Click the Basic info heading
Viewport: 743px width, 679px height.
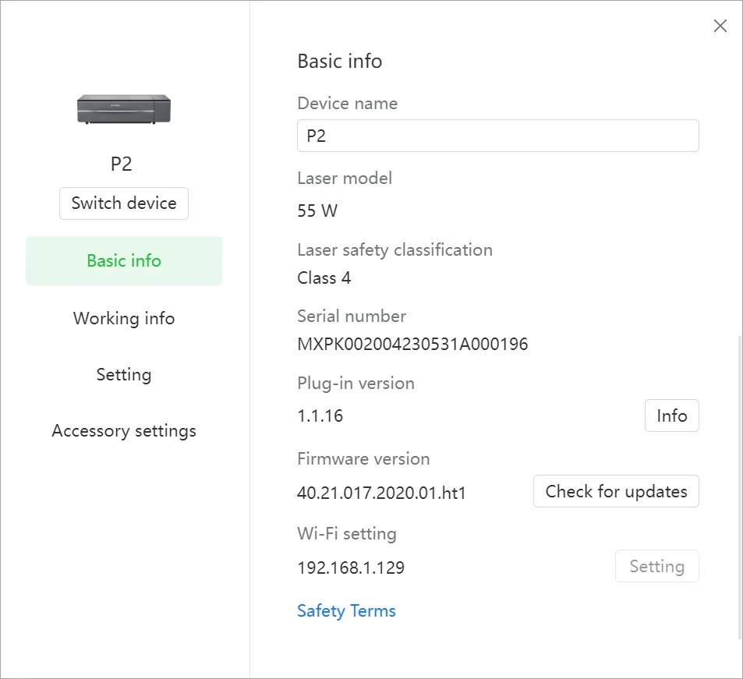point(340,61)
